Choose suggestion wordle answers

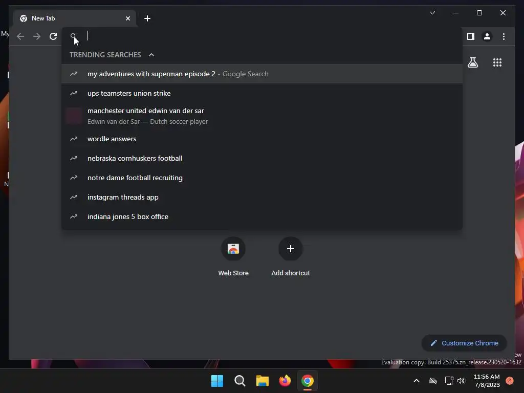(x=262, y=139)
